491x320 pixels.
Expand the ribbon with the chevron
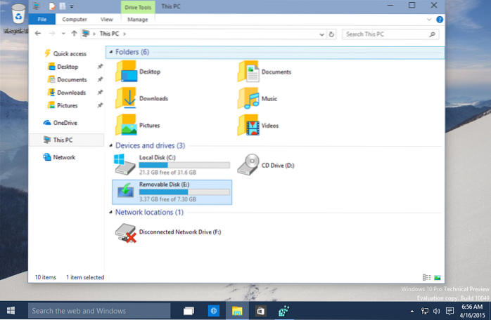click(x=429, y=20)
